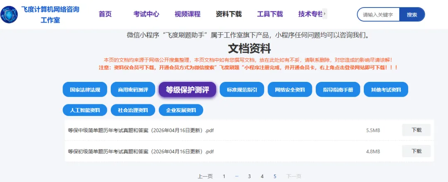The image size is (448, 182).
Task: Jump to page 4 in pagination
Action: 262,176
